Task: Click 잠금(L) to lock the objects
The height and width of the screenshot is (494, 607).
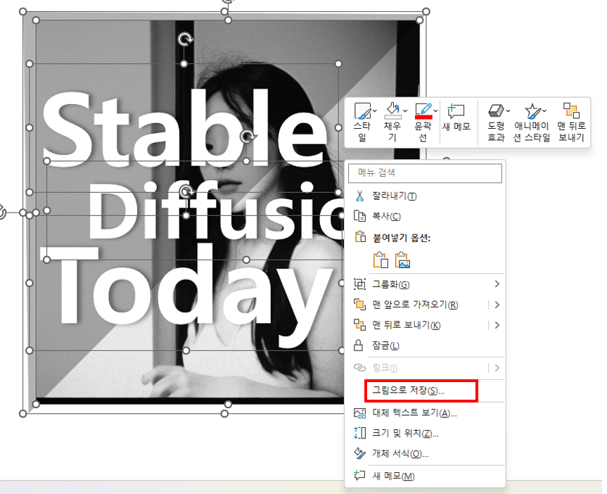Action: pyautogui.click(x=425, y=346)
